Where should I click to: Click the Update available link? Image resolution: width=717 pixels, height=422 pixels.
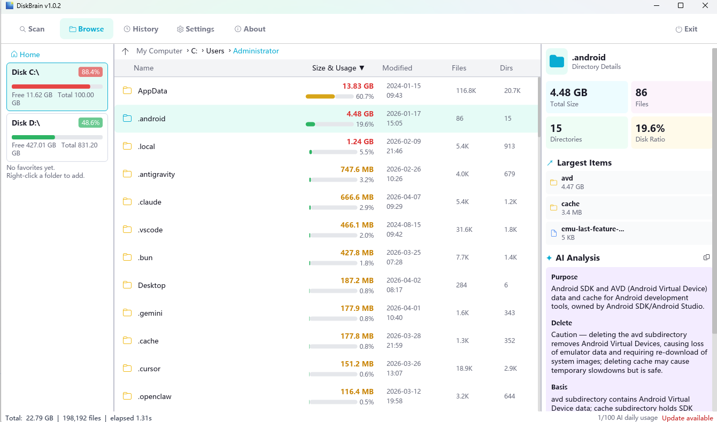click(687, 418)
